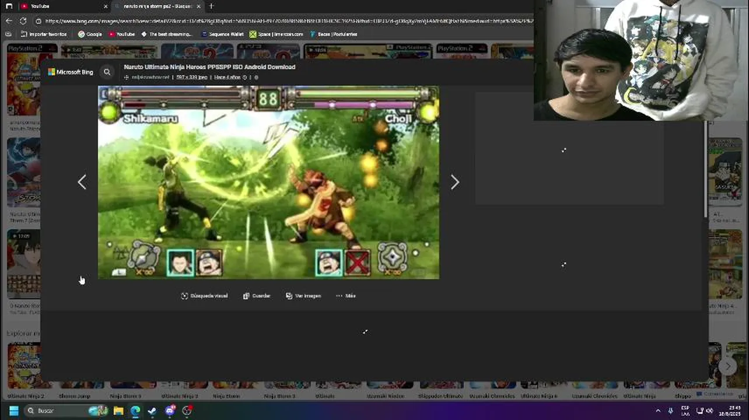This screenshot has height=420, width=749.
Task: Show hidden system tray icons
Action: click(658, 411)
